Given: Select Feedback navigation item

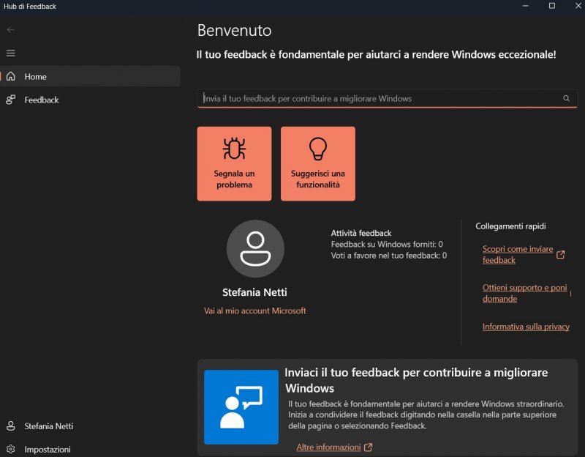Looking at the screenshot, I should (x=42, y=100).
